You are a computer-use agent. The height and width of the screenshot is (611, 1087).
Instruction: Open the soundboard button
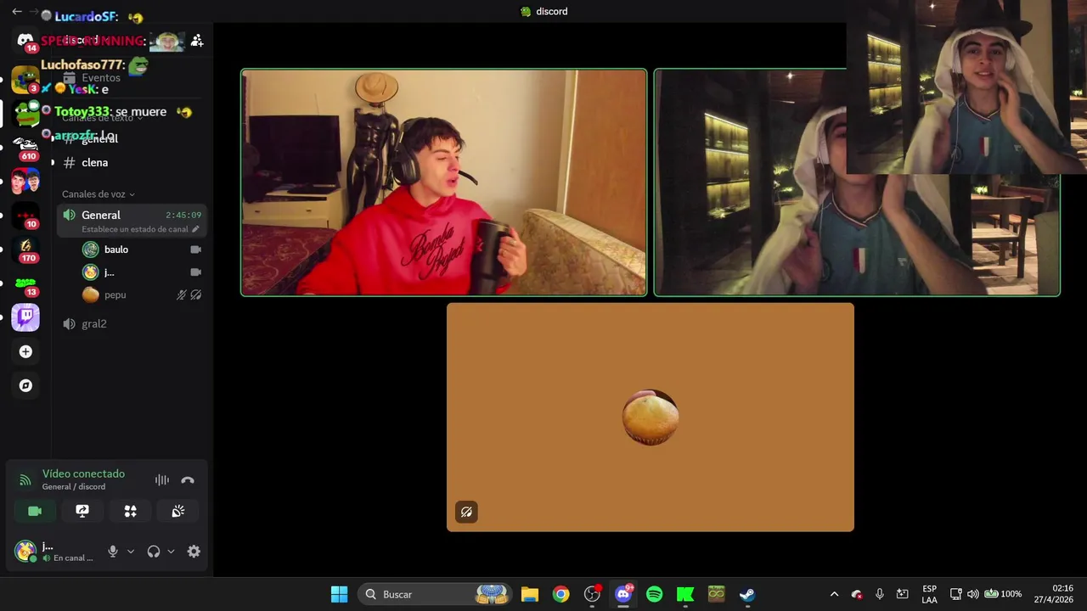click(x=177, y=511)
